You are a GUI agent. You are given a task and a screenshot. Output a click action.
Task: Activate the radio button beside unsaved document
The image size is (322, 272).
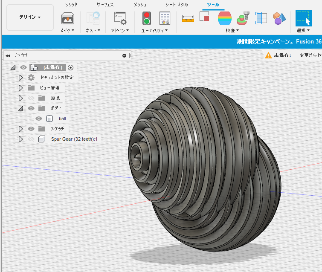pyautogui.click(x=70, y=67)
